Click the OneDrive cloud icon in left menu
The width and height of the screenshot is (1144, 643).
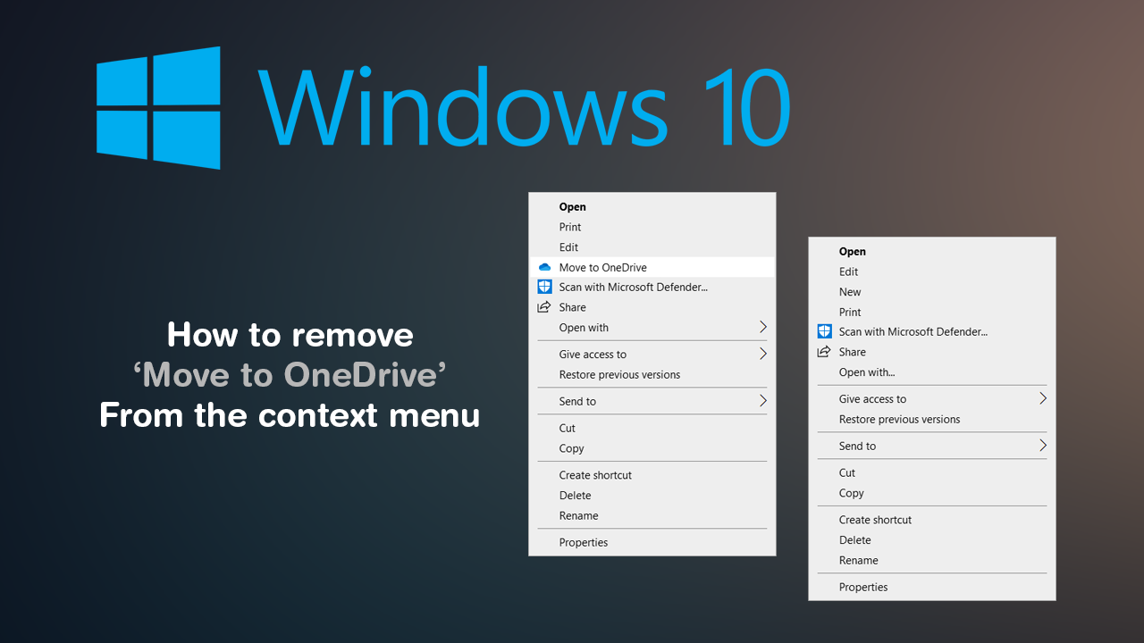pos(544,267)
